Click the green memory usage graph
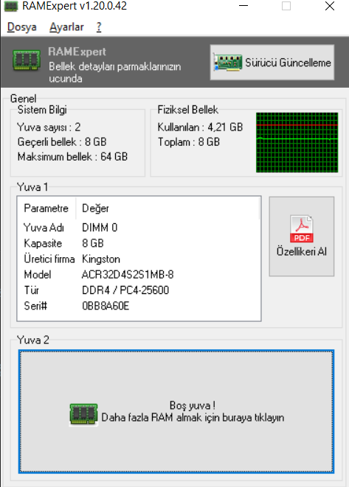The width and height of the screenshot is (349, 487). click(297, 142)
